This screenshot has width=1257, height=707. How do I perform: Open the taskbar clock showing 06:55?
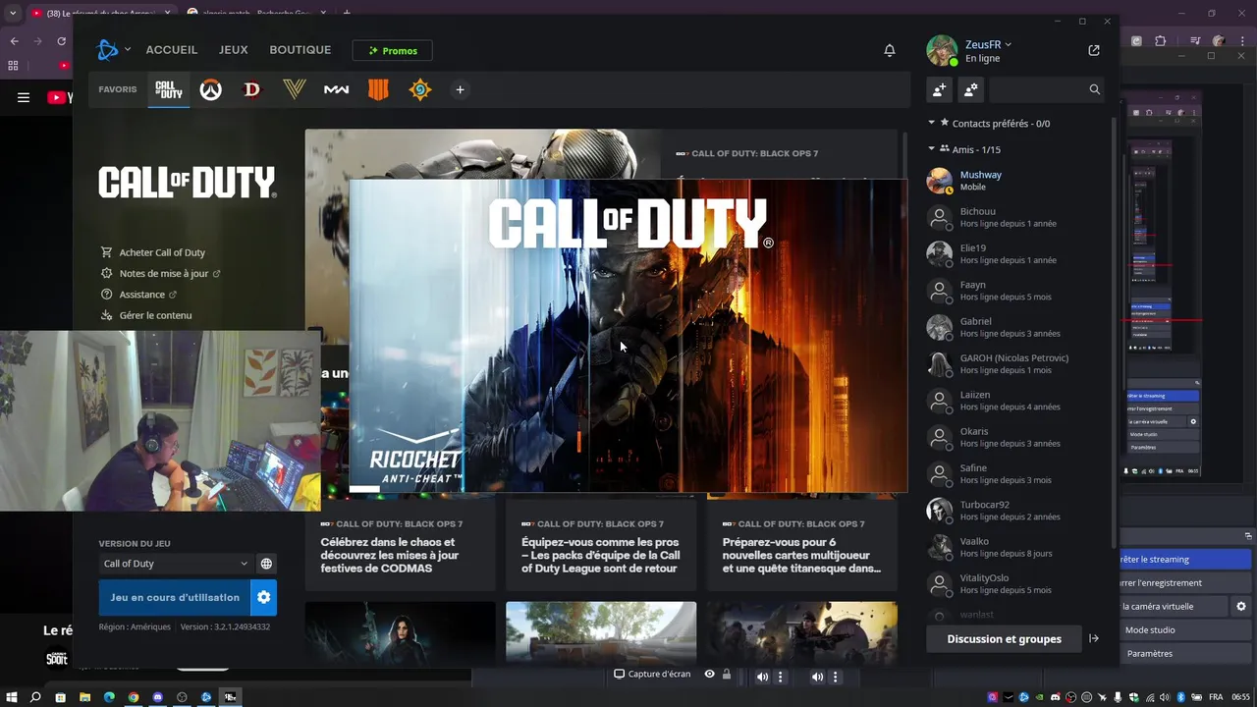(1240, 697)
